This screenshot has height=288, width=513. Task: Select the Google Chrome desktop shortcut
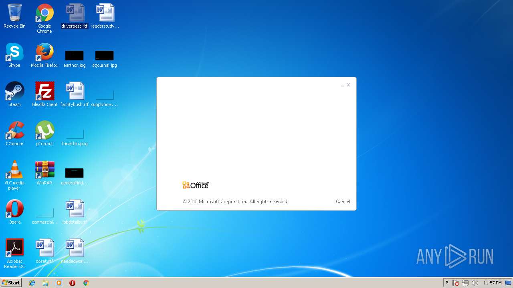coord(44,18)
